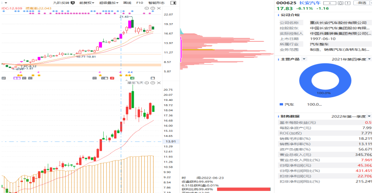Expand the 超级叠加 dropdown

point(109,3)
